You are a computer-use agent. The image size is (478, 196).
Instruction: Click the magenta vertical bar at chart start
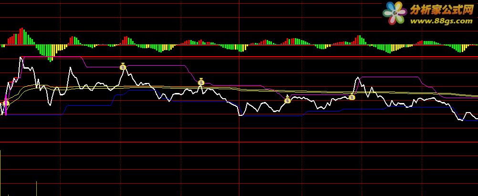[x=6, y=105]
